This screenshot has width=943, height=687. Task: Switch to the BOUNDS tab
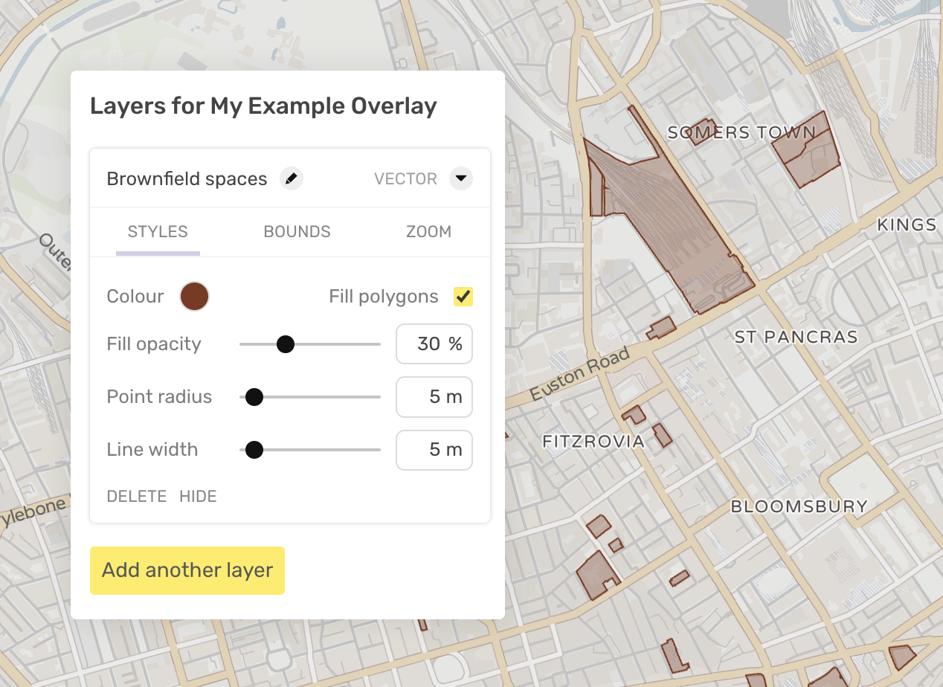297,231
